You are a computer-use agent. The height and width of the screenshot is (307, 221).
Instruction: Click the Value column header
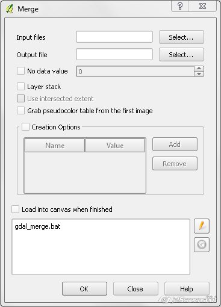(x=115, y=145)
